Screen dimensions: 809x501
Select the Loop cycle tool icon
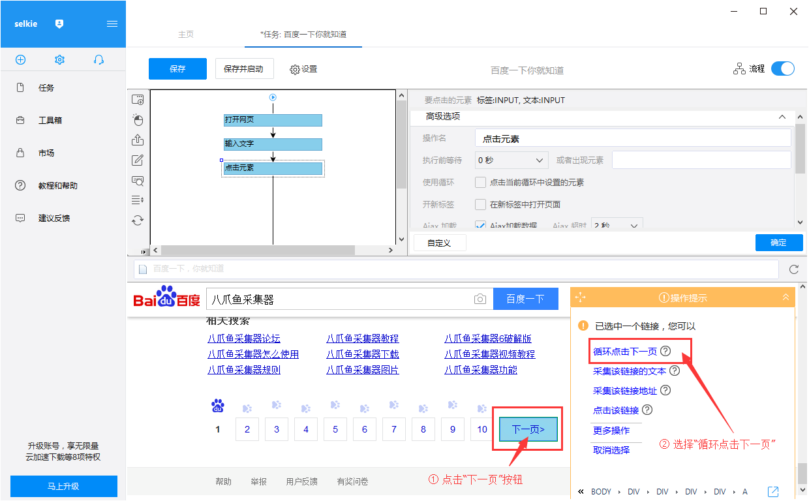pos(138,220)
